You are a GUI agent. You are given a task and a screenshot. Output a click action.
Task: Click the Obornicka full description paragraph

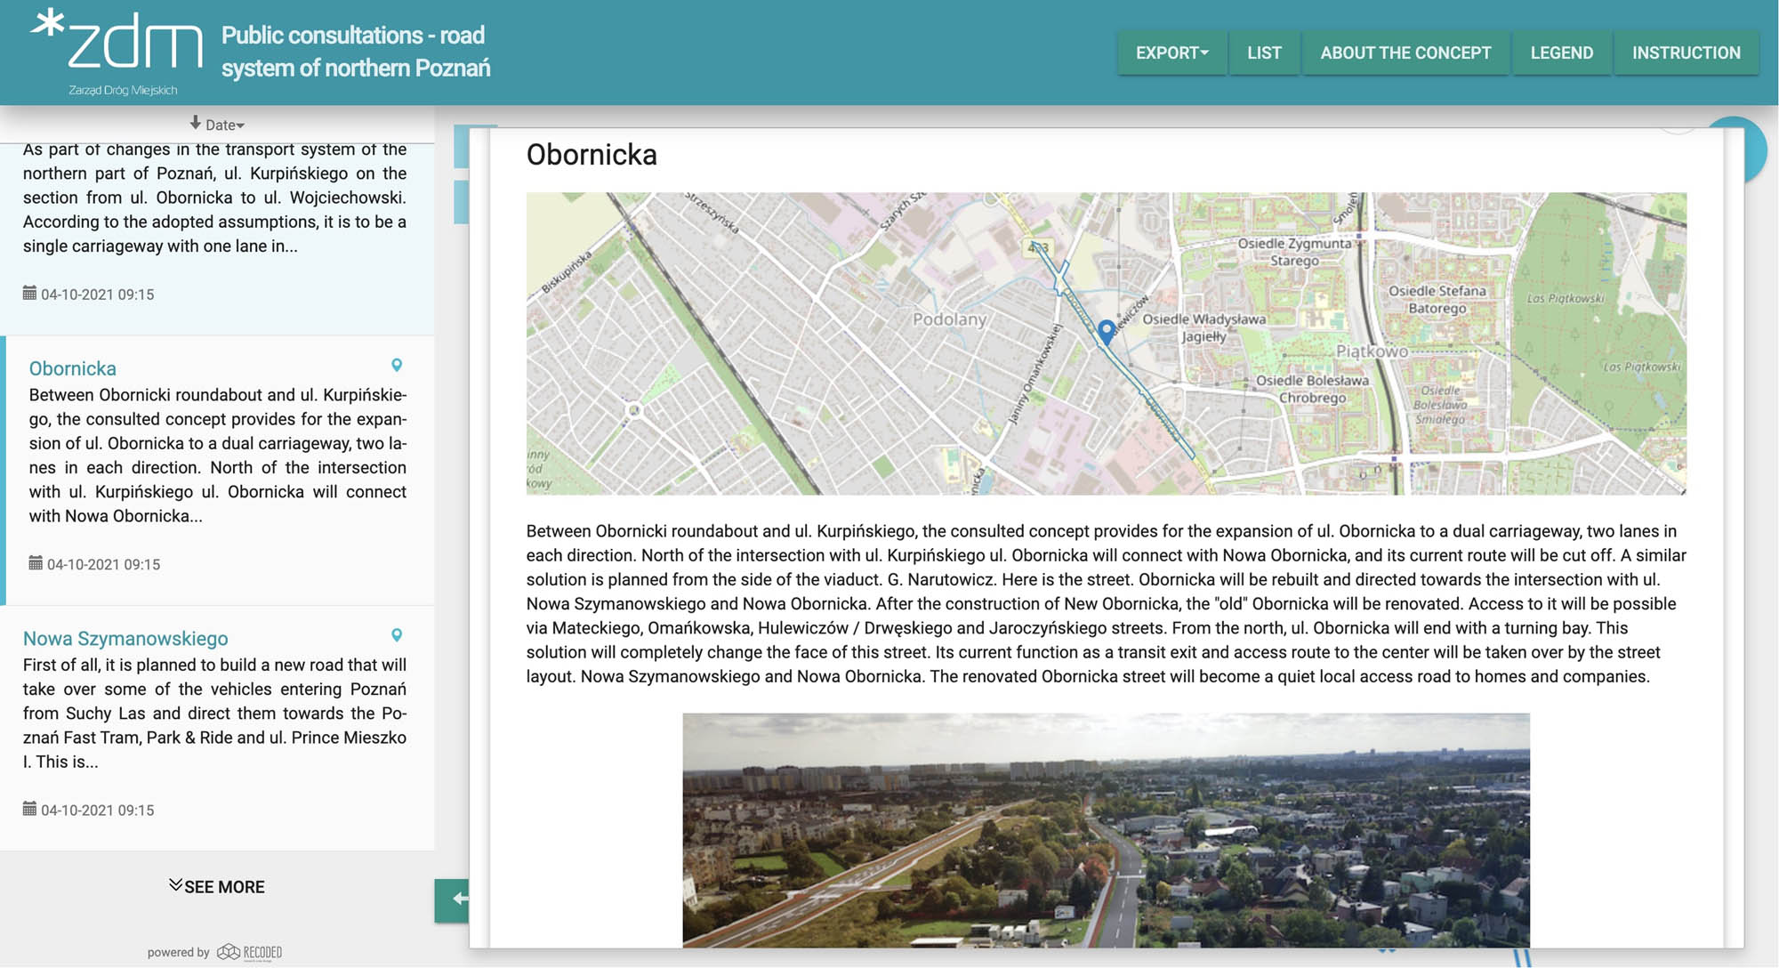pos(1106,603)
